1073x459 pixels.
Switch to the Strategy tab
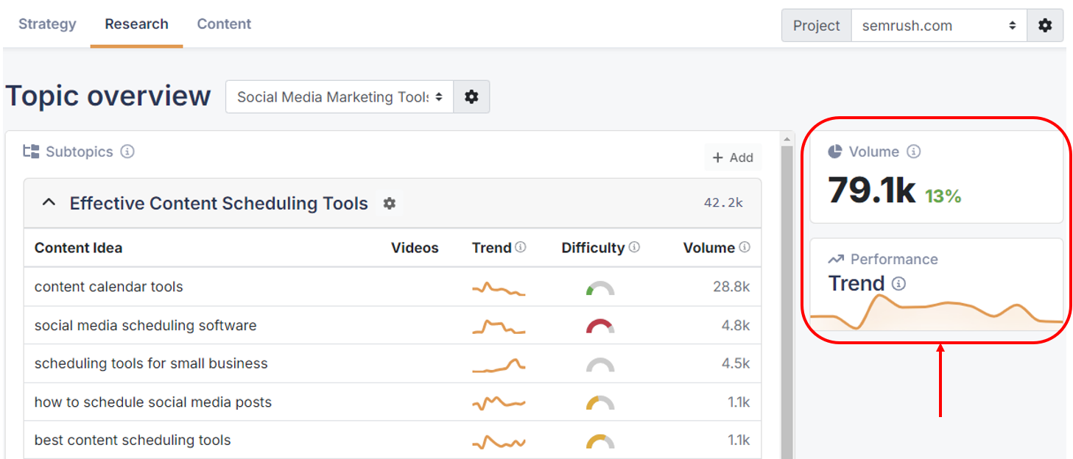pos(47,24)
